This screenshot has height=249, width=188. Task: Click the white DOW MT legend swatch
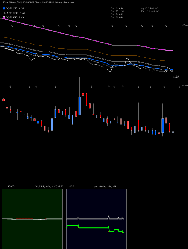(x=4, y=13)
